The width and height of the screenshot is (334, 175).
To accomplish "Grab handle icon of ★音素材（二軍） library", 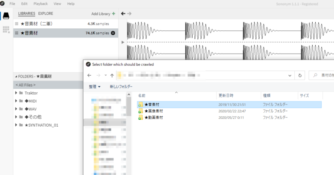I will click(x=17, y=24).
